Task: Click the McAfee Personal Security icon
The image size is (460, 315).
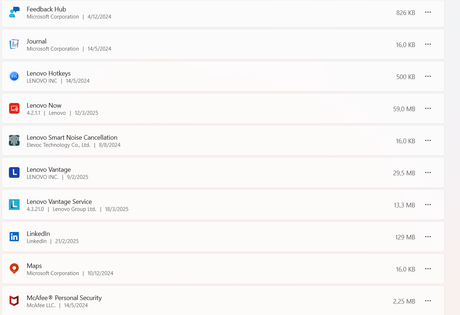Action: click(x=14, y=301)
